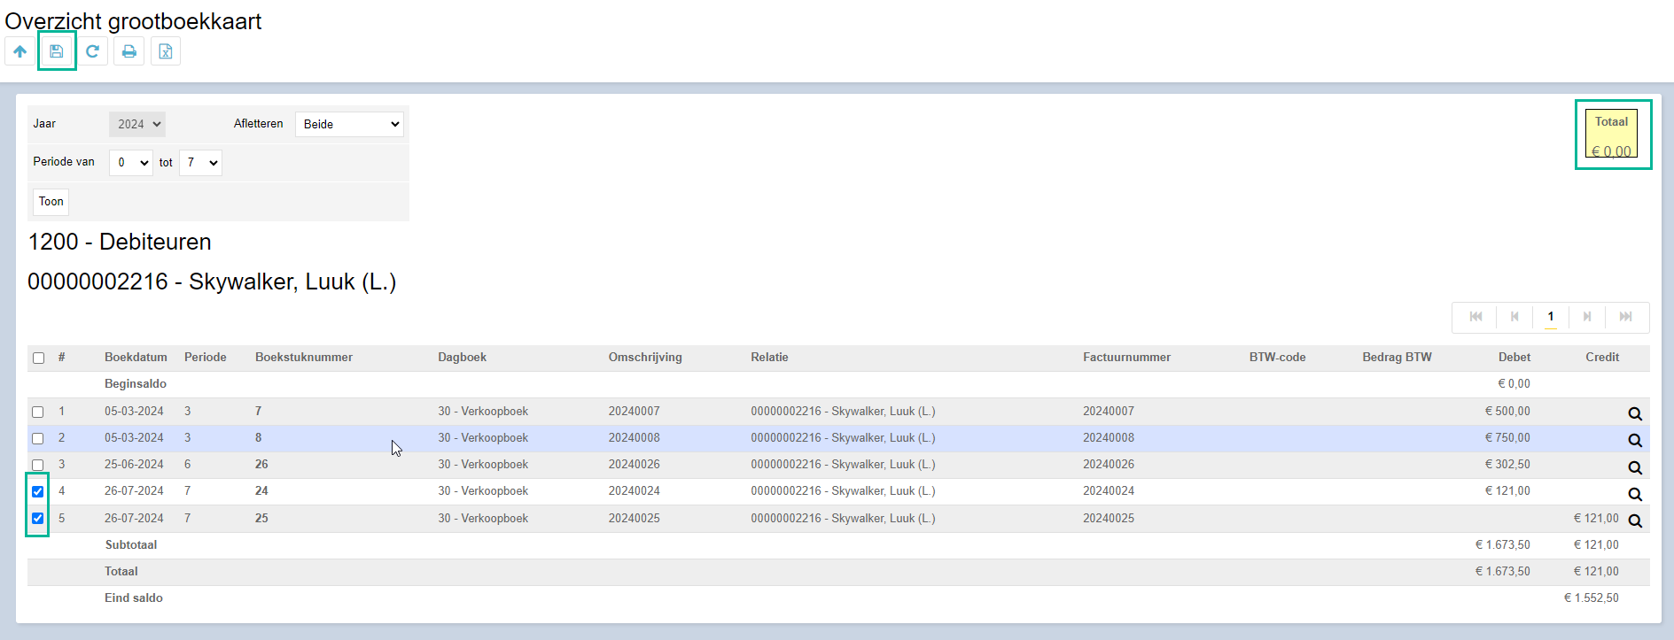The width and height of the screenshot is (1674, 640).
Task: Uncheck row 5 checkbox (20240025)
Action: 37,519
